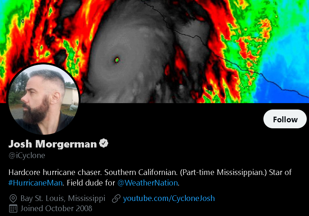Open the youtube.com/CycloneJosh link
Screen dimensions: 309x216
(x=169, y=198)
